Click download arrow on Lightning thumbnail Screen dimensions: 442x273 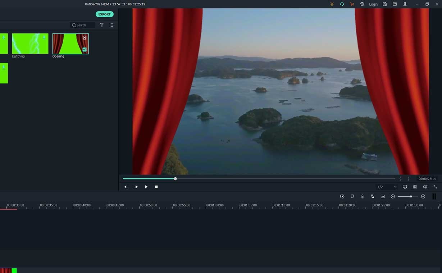[44, 37]
